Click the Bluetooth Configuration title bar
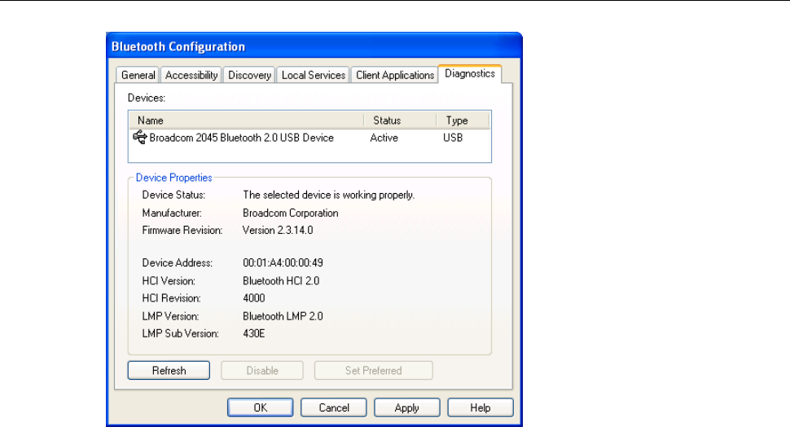This screenshot has height=427, width=790. tap(314, 46)
